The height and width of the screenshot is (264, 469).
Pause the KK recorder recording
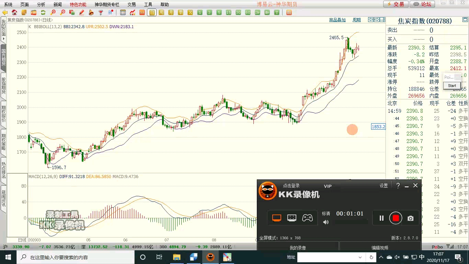click(381, 218)
